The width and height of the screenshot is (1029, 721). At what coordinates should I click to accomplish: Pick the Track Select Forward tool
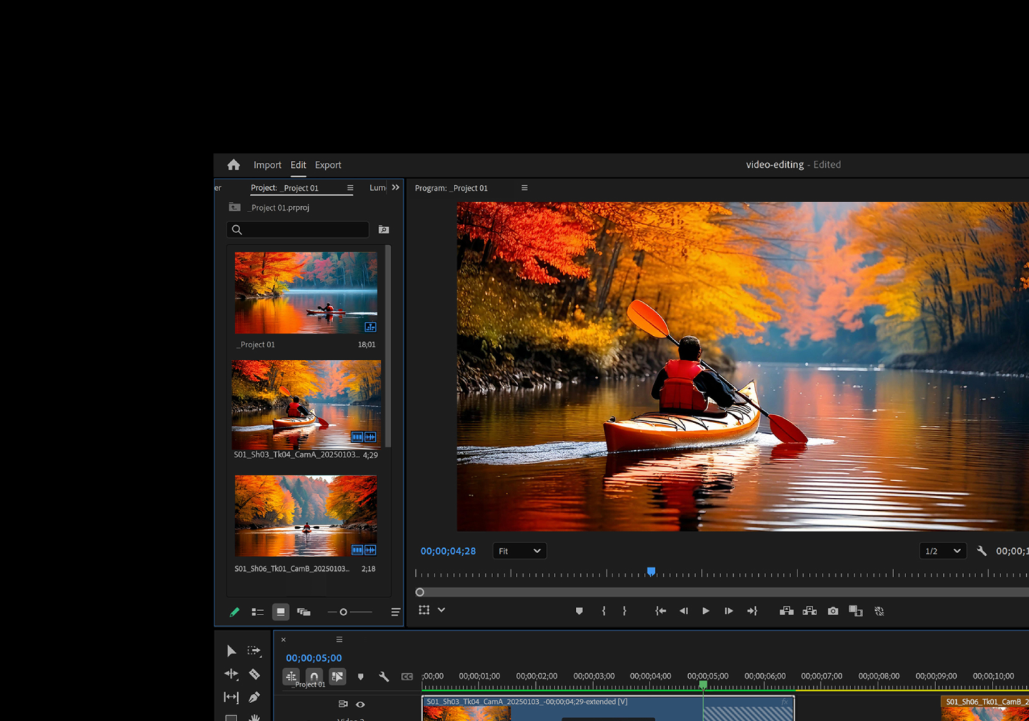pos(254,651)
